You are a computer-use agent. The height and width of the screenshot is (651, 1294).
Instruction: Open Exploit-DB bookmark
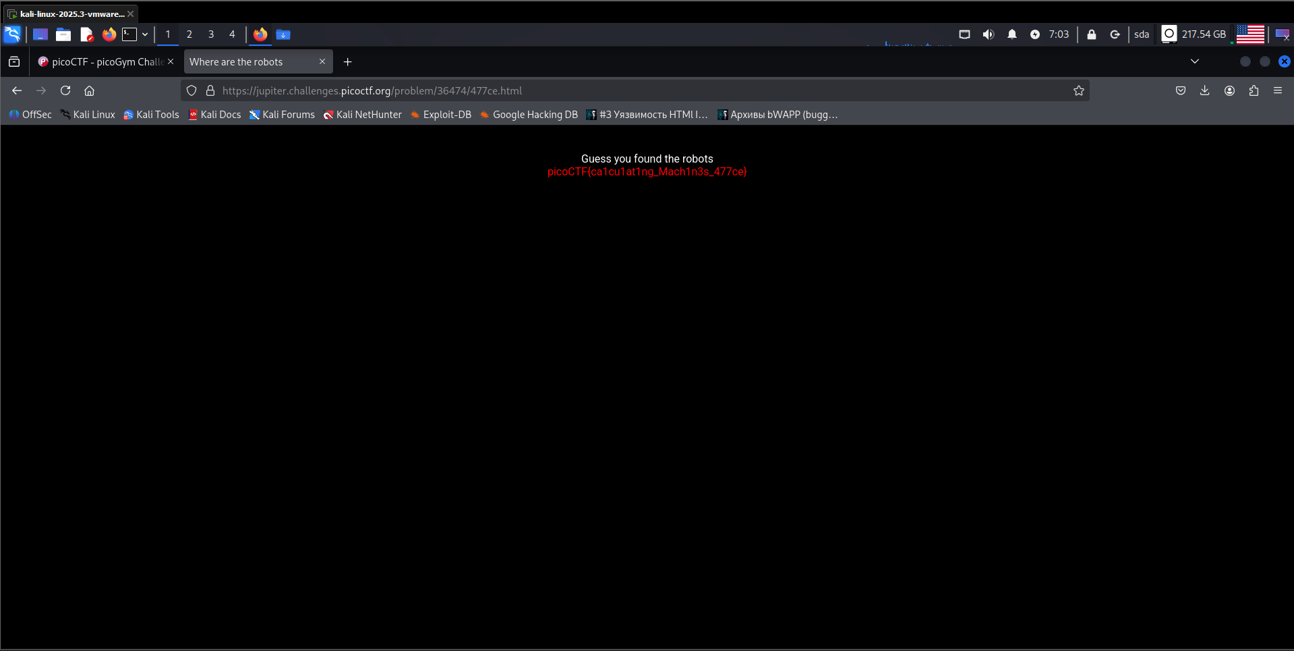point(441,115)
